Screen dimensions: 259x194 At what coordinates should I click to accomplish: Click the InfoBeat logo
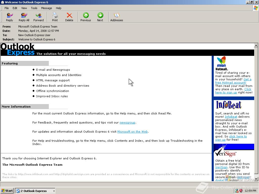(x=229, y=105)
